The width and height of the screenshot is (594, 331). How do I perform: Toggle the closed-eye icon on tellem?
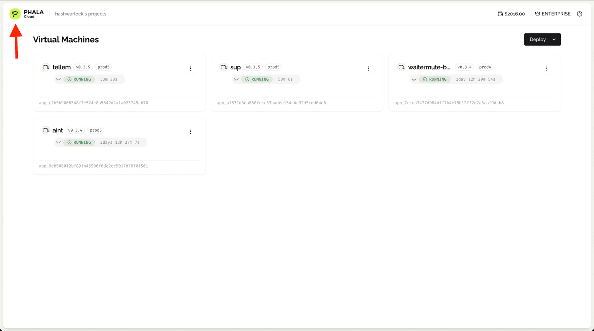tap(58, 80)
